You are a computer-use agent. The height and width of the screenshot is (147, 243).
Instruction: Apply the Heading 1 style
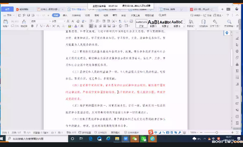pyautogui.click(x=153, y=24)
